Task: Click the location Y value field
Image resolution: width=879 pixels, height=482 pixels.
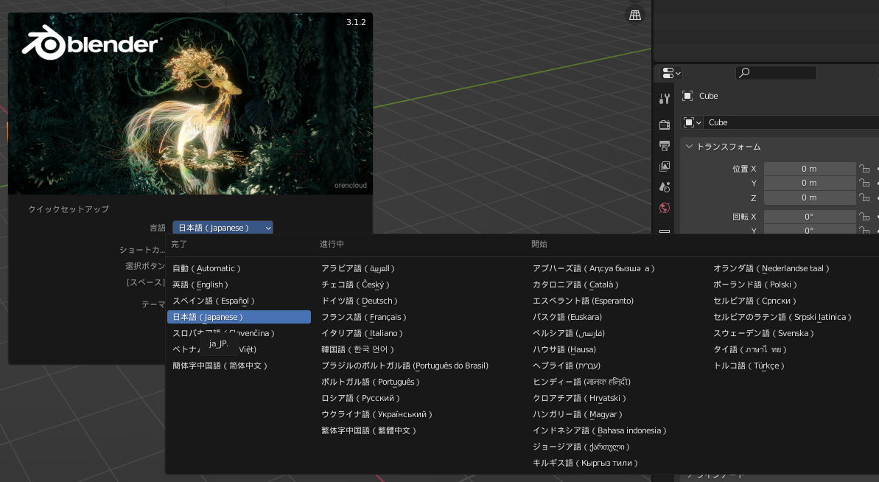Action: coord(810,184)
